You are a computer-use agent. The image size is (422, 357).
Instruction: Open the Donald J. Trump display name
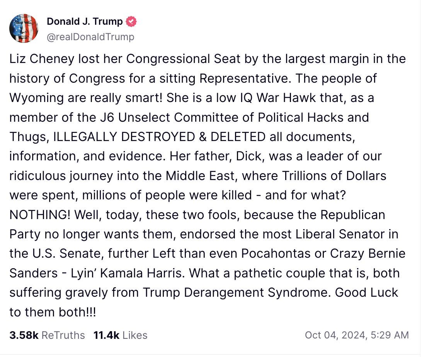pyautogui.click(x=85, y=22)
